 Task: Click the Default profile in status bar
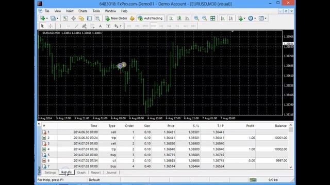pos(94,180)
